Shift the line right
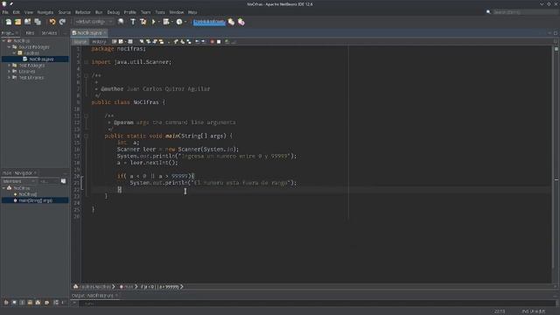 coord(204,42)
